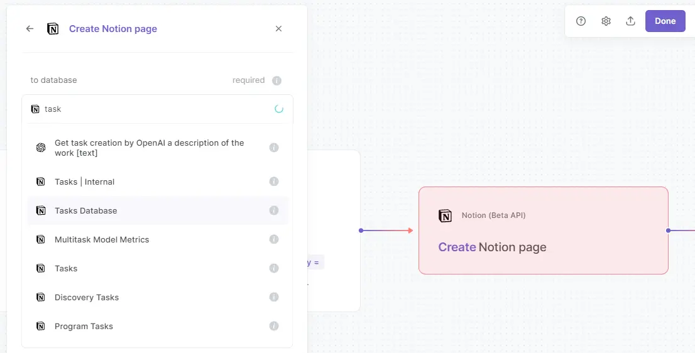Select Discovery Tasks database
This screenshot has height=353, width=695.
point(157,297)
